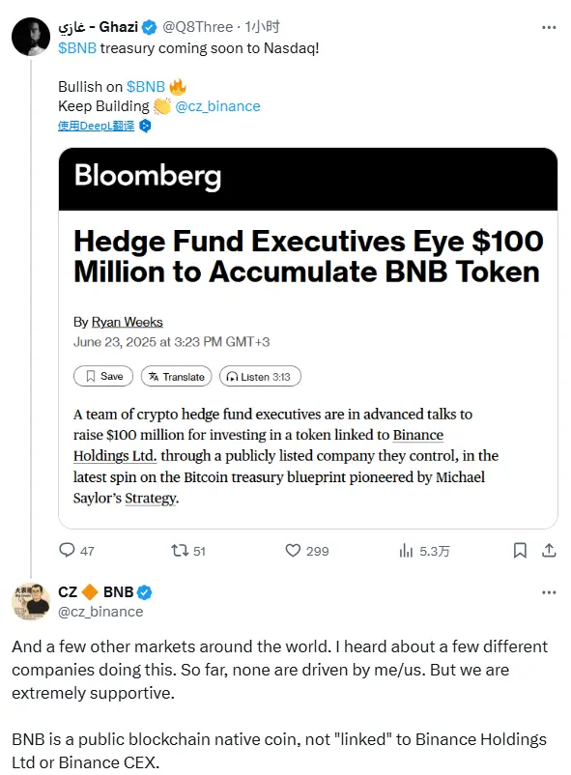
Task: Open CZ's profile picture
Action: [x=30, y=602]
